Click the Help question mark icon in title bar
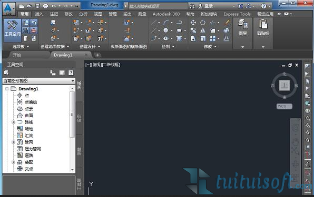This screenshot has height=197, width=314. [x=264, y=6]
